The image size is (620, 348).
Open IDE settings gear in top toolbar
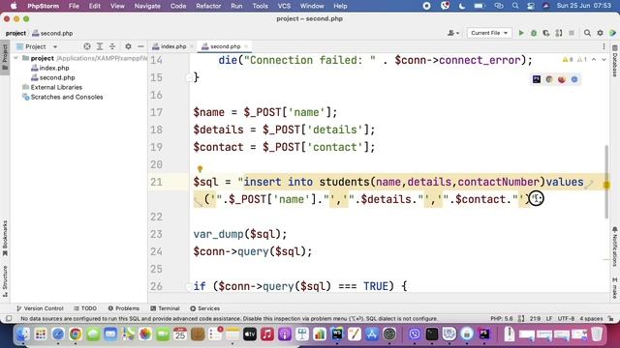point(600,33)
